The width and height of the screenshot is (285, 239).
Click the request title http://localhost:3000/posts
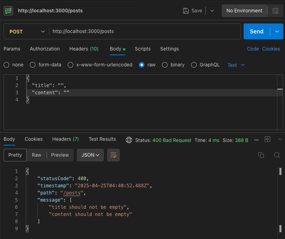pyautogui.click(x=50, y=11)
